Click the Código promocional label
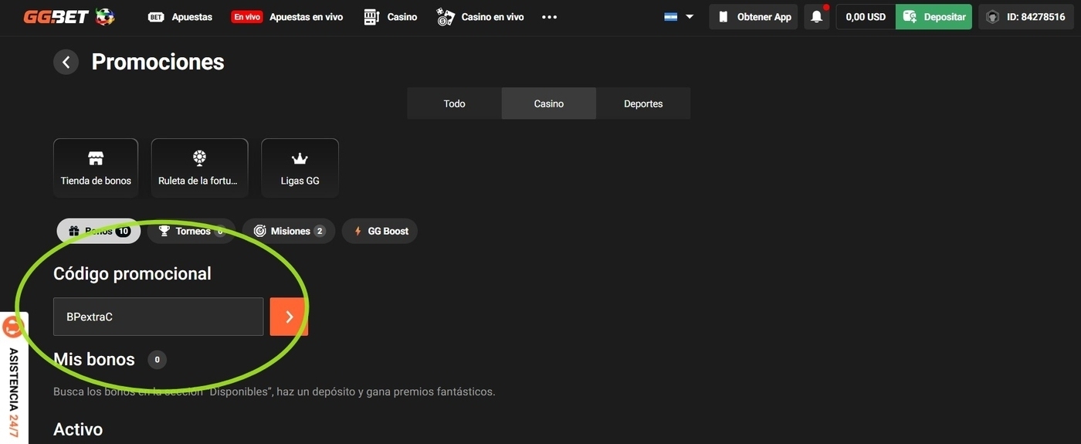Screen dimensions: 1081x444 (132, 273)
